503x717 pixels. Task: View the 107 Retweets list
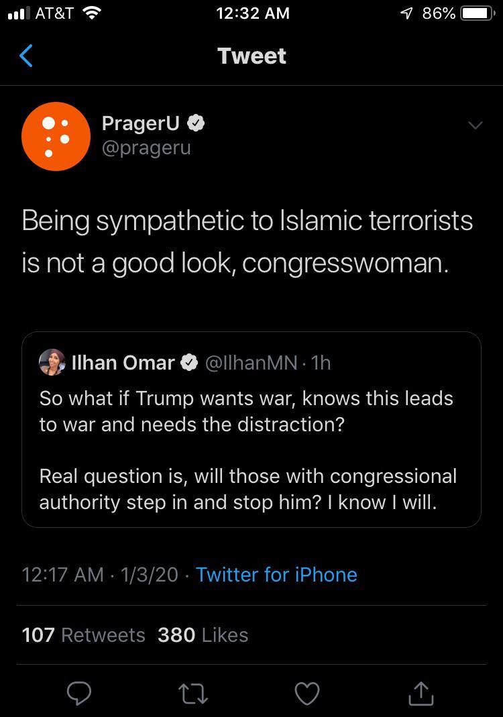[83, 635]
